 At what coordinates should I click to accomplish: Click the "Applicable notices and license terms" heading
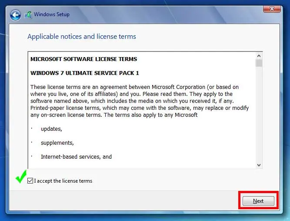click(x=82, y=37)
